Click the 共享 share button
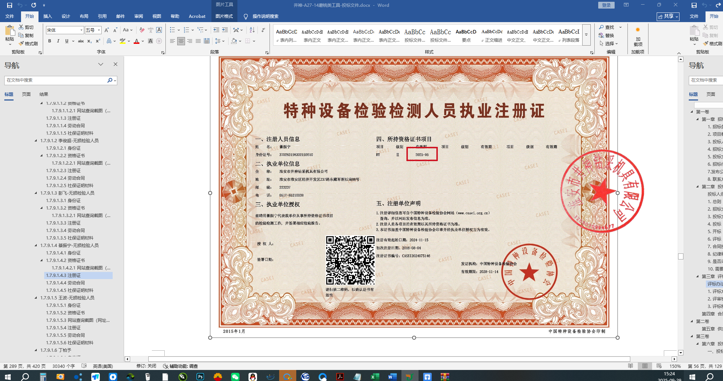The height and width of the screenshot is (381, 723). 668,16
